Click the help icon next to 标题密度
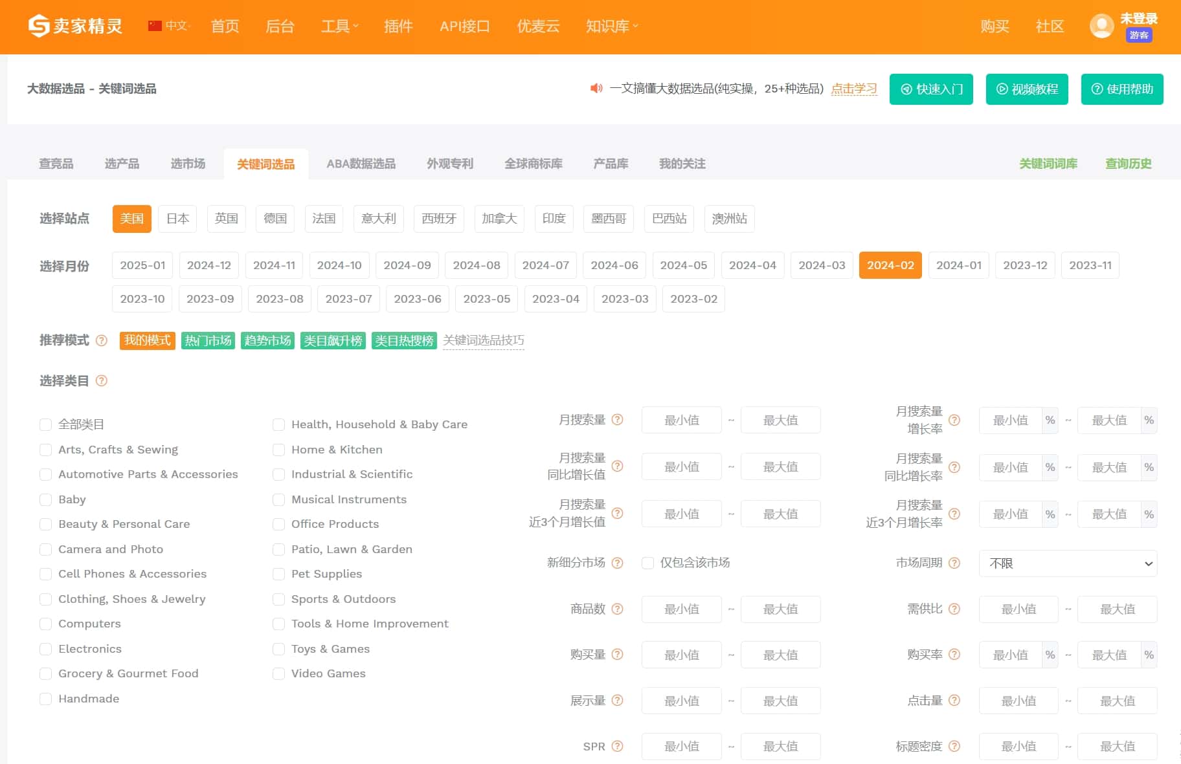Viewport: 1181px width, 764px height. 954,746
